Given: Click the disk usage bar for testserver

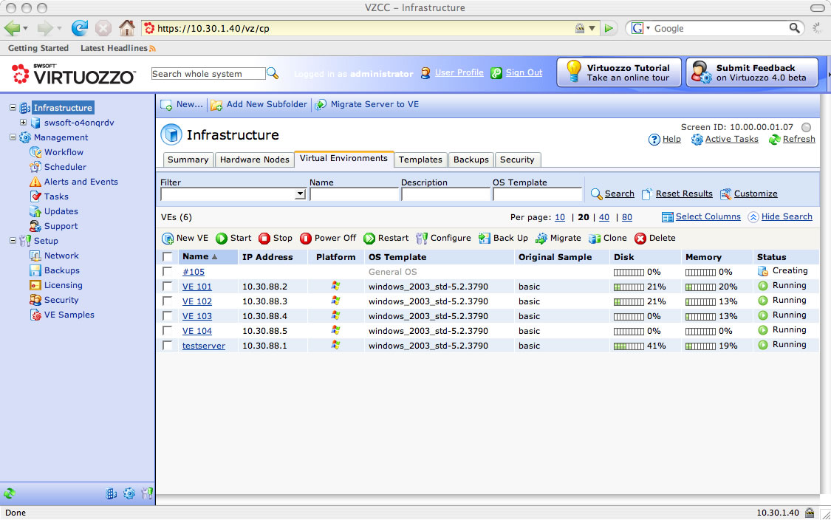Looking at the screenshot, I should 629,346.
